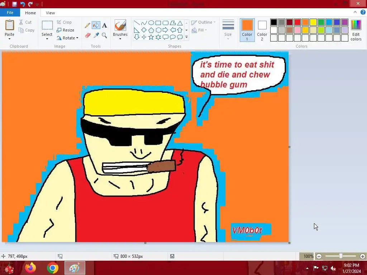Click the speech bubble on canvas
This screenshot has height=275, width=367.
(x=239, y=75)
